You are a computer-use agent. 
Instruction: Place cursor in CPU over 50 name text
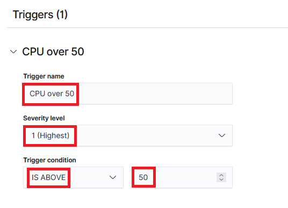tap(52, 94)
